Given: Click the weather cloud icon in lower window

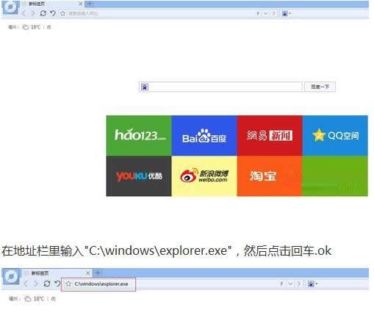Looking at the screenshot, I should 28,299.
